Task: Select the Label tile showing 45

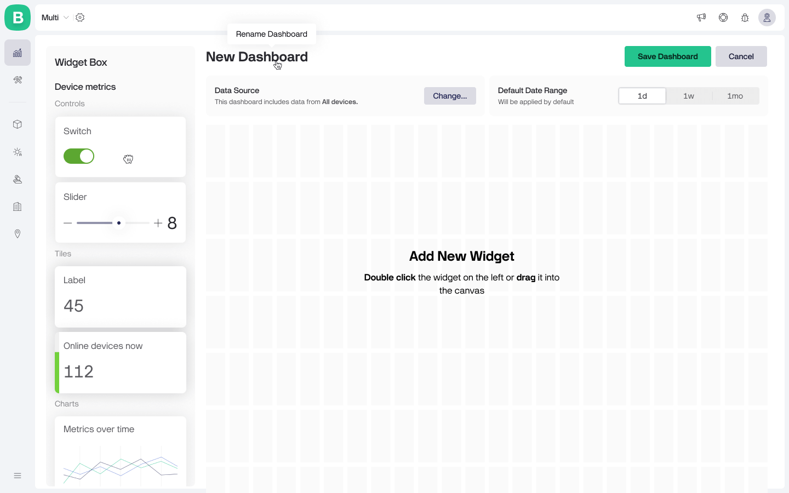Action: (x=121, y=297)
